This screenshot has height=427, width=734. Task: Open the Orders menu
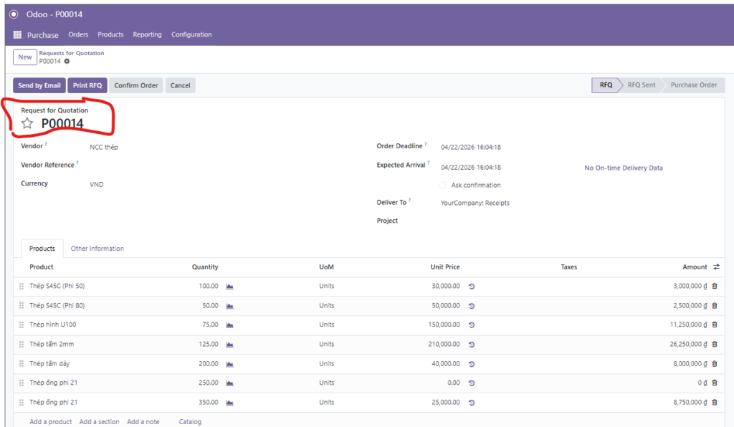(x=78, y=34)
